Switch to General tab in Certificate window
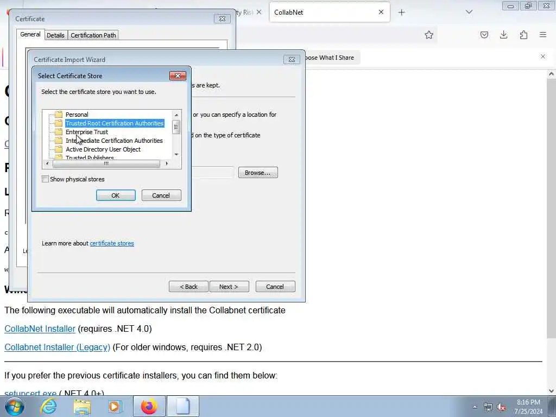Screen dimensions: 556x417 (x=30, y=34)
